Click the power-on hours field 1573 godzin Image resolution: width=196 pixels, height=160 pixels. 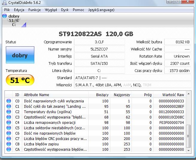178,71
